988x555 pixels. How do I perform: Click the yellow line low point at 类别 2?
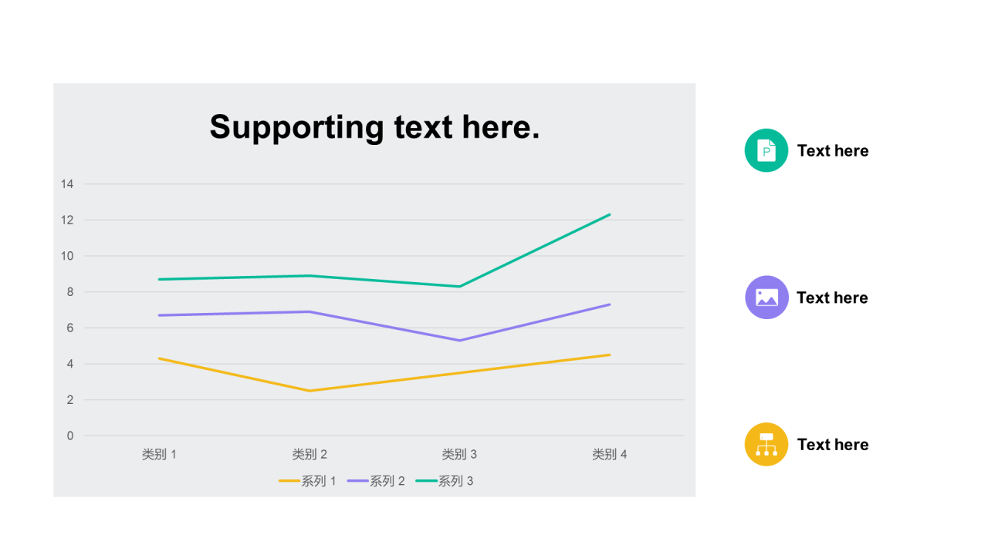(310, 391)
